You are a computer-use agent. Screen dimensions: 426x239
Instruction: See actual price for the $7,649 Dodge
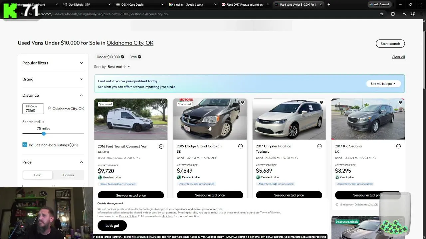pyautogui.click(x=210, y=195)
